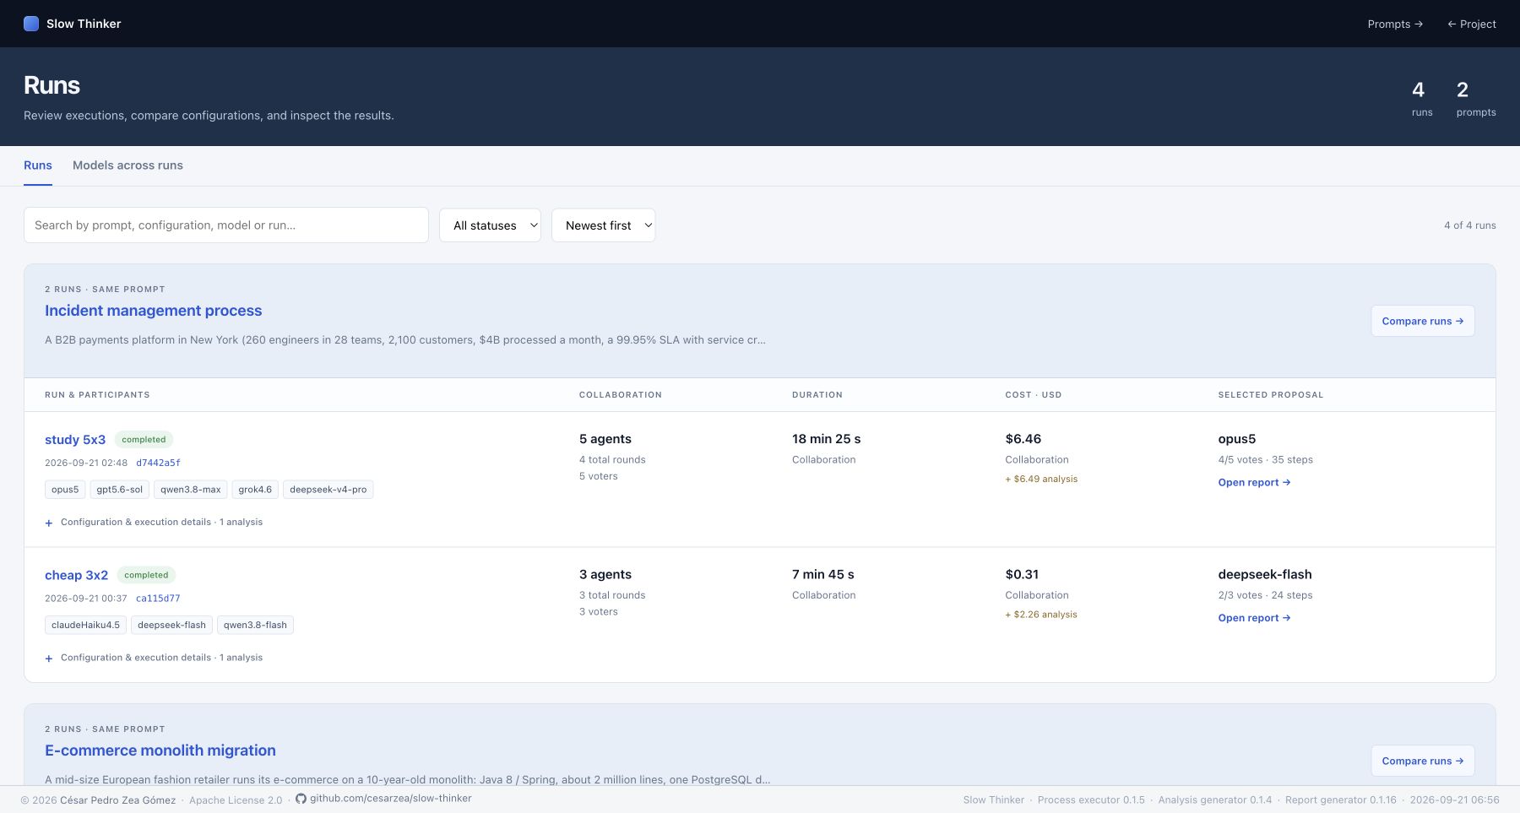The height and width of the screenshot is (813, 1520).
Task: Compare runs for Incident management process
Action: click(x=1423, y=321)
